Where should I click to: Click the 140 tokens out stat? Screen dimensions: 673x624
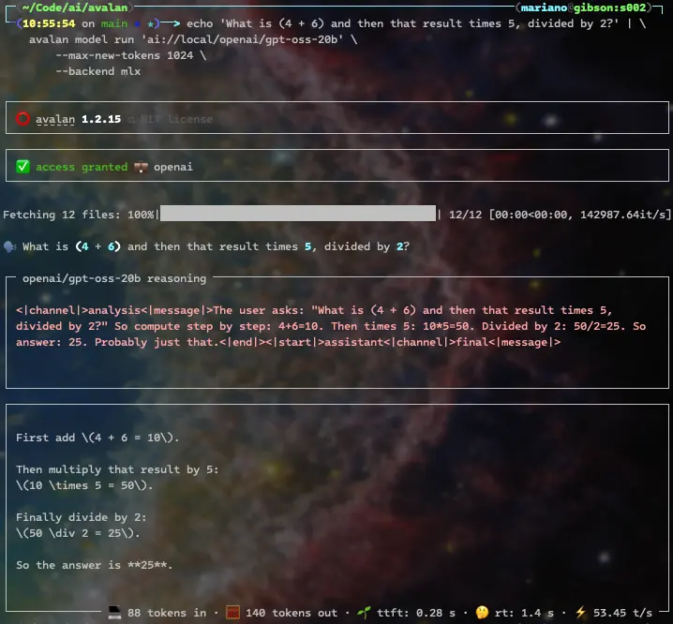[292, 613]
